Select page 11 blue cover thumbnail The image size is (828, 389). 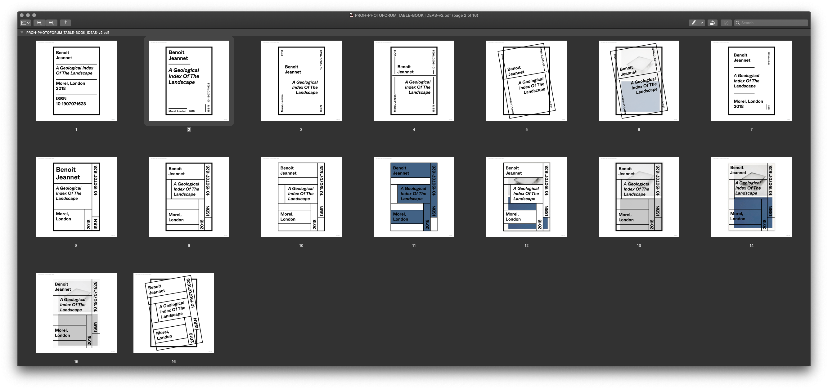[x=414, y=197]
